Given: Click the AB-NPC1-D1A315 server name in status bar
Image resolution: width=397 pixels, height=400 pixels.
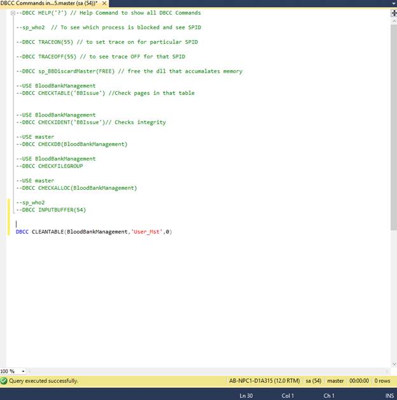Looking at the screenshot, I should pyautogui.click(x=265, y=381).
